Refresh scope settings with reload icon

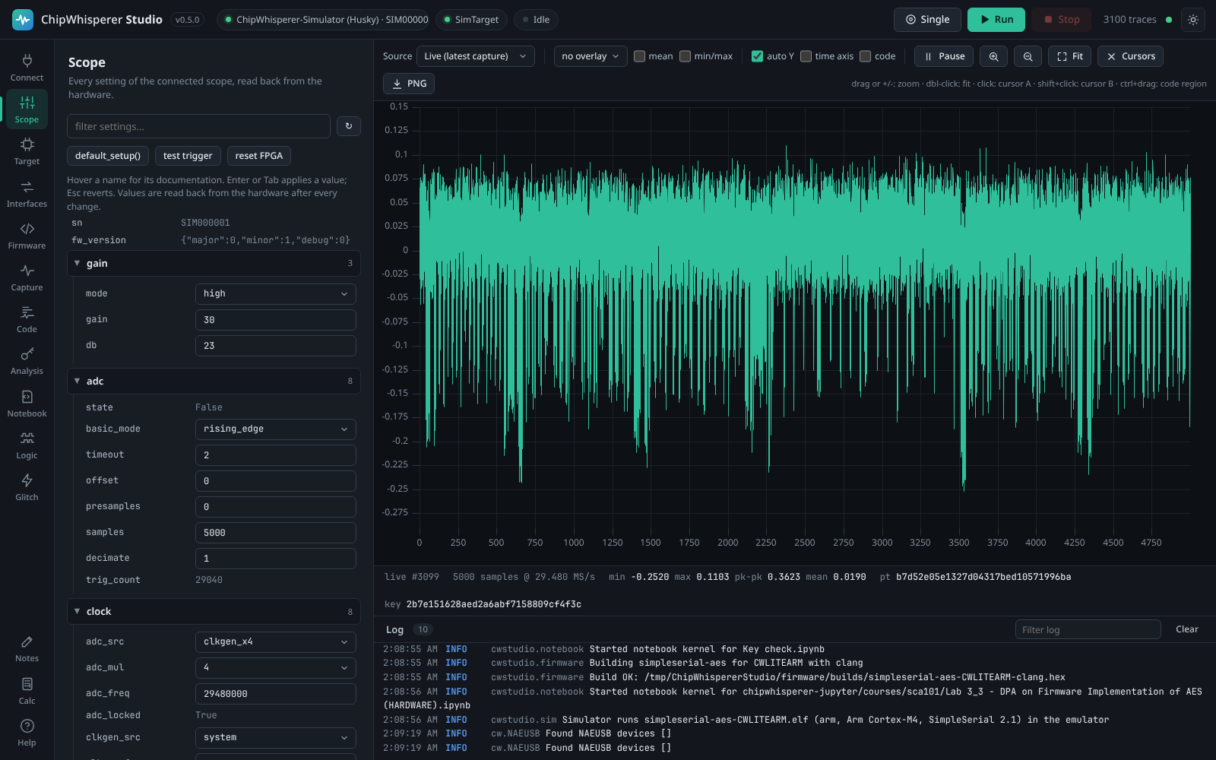point(349,126)
